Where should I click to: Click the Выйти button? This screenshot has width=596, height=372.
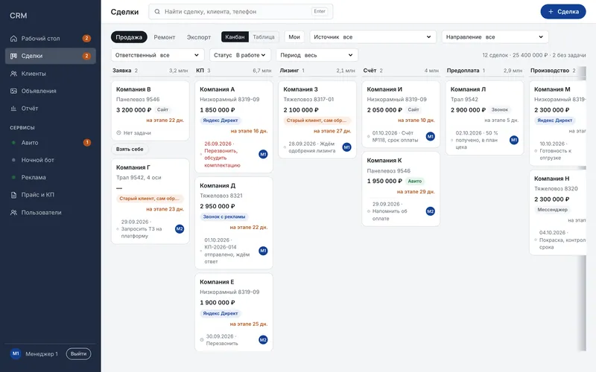coord(78,353)
